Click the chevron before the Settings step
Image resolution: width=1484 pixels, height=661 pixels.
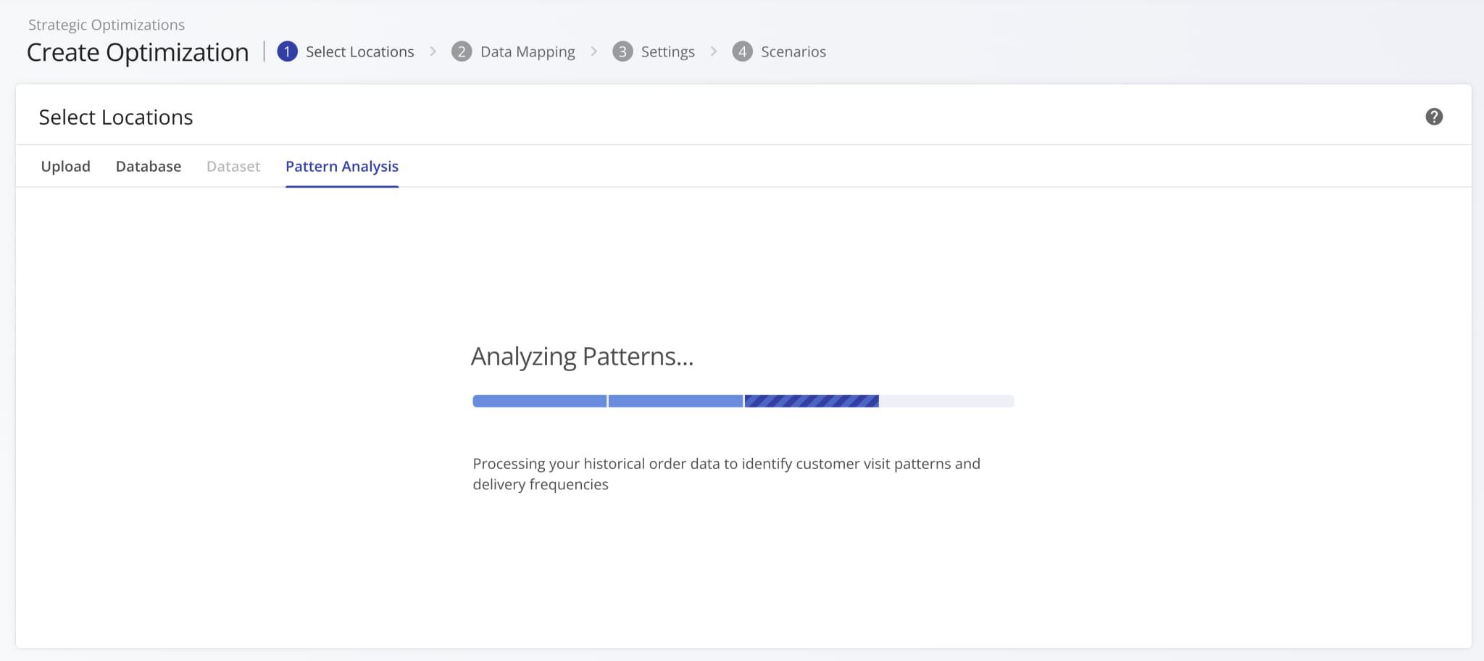[x=593, y=51]
